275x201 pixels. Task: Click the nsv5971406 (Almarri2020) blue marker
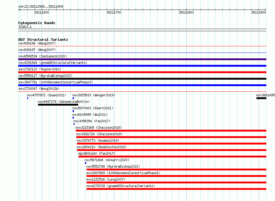[86, 163]
